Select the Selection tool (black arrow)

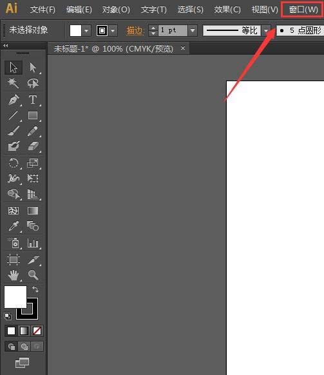14,68
